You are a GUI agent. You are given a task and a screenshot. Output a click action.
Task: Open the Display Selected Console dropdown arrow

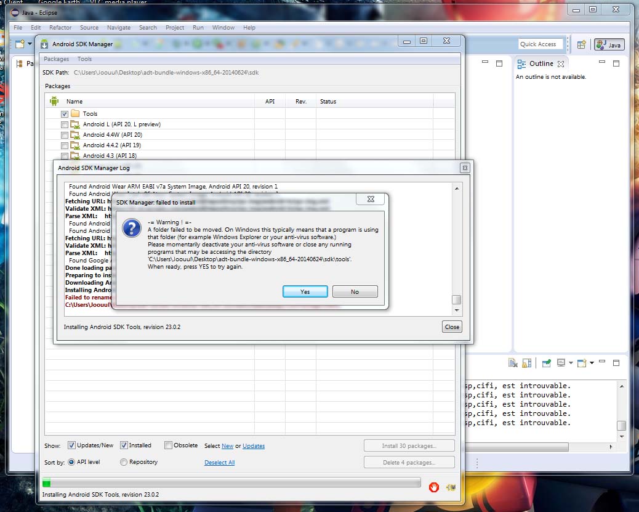[x=571, y=363]
